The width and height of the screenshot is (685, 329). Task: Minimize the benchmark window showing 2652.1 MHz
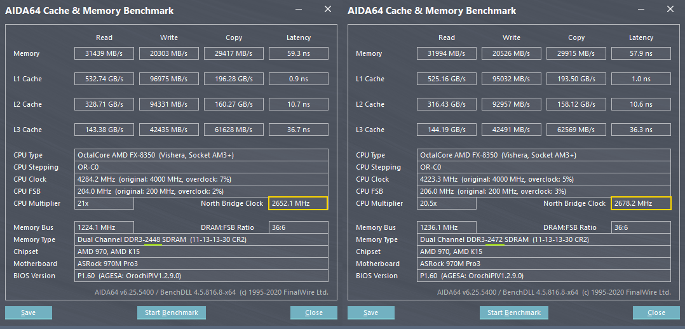(299, 10)
